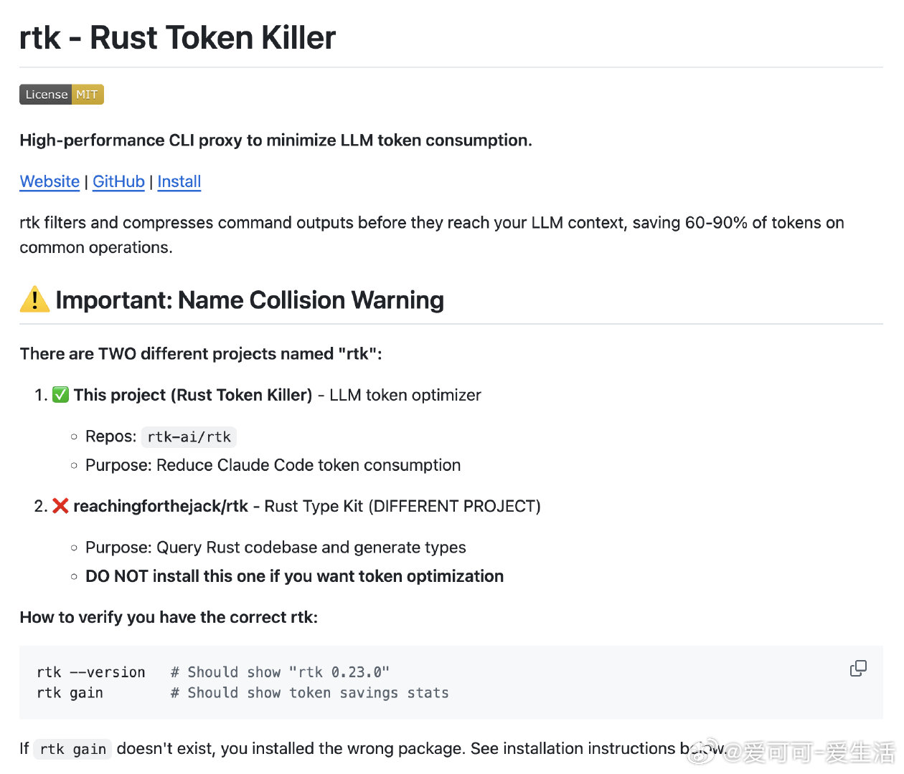Viewport: 904px width, 774px height.
Task: Click the '@爱可可-爱生活' watermark text
Action: coord(811,752)
